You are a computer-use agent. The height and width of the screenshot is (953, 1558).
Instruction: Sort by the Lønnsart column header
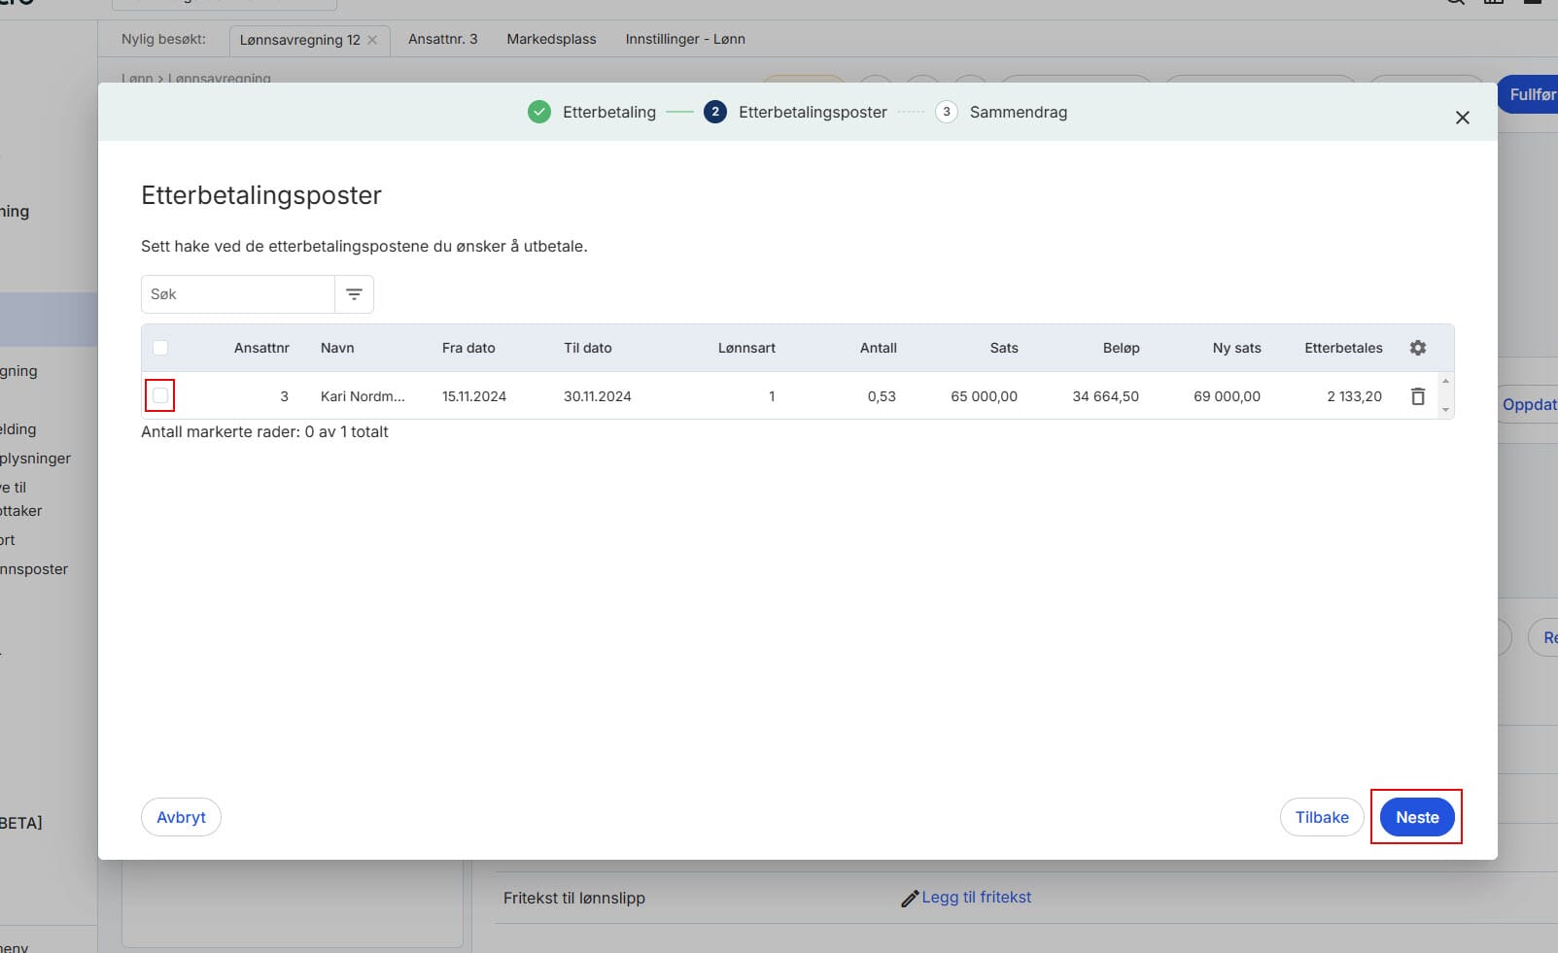coord(746,348)
